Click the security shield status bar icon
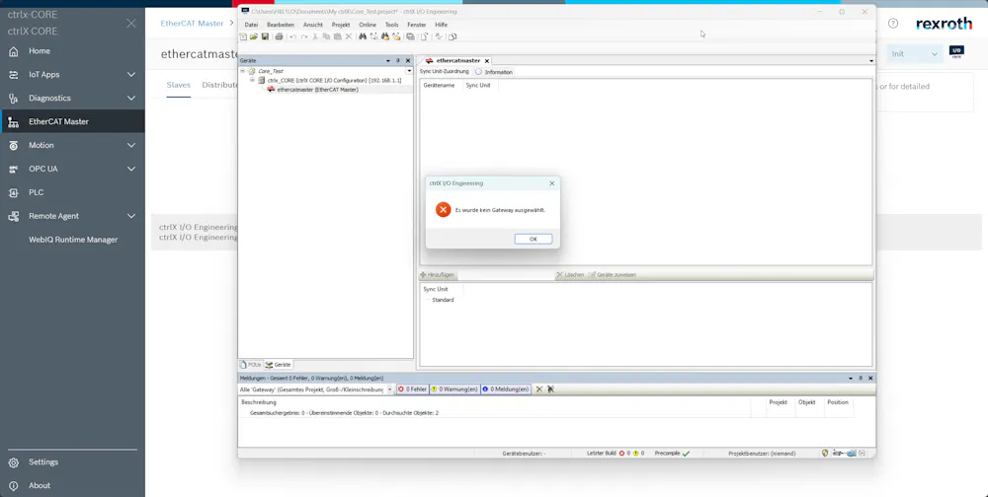The image size is (988, 497). (x=825, y=453)
